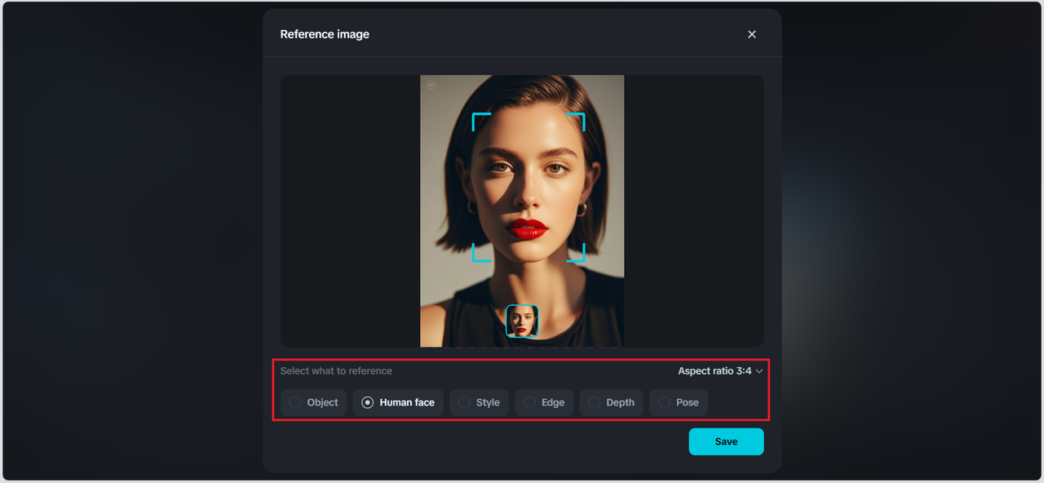Click the top-left face frame corner
1044x483 pixels.
point(476,116)
